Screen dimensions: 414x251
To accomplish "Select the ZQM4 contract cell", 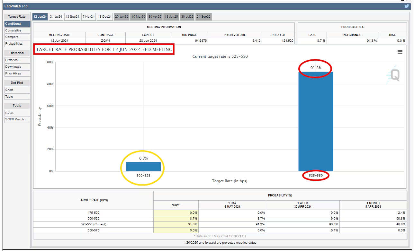I will coord(105,41).
